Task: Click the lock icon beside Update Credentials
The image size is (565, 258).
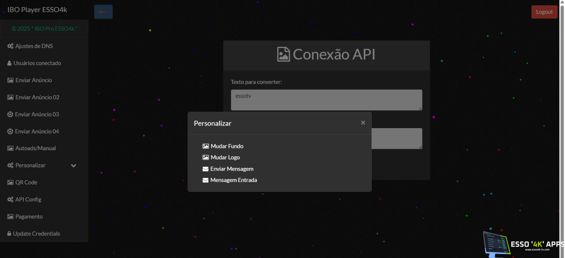Action: tap(9, 234)
